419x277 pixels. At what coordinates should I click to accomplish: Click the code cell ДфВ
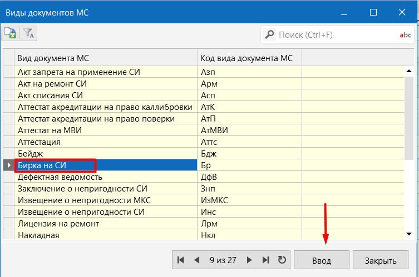(x=250, y=177)
